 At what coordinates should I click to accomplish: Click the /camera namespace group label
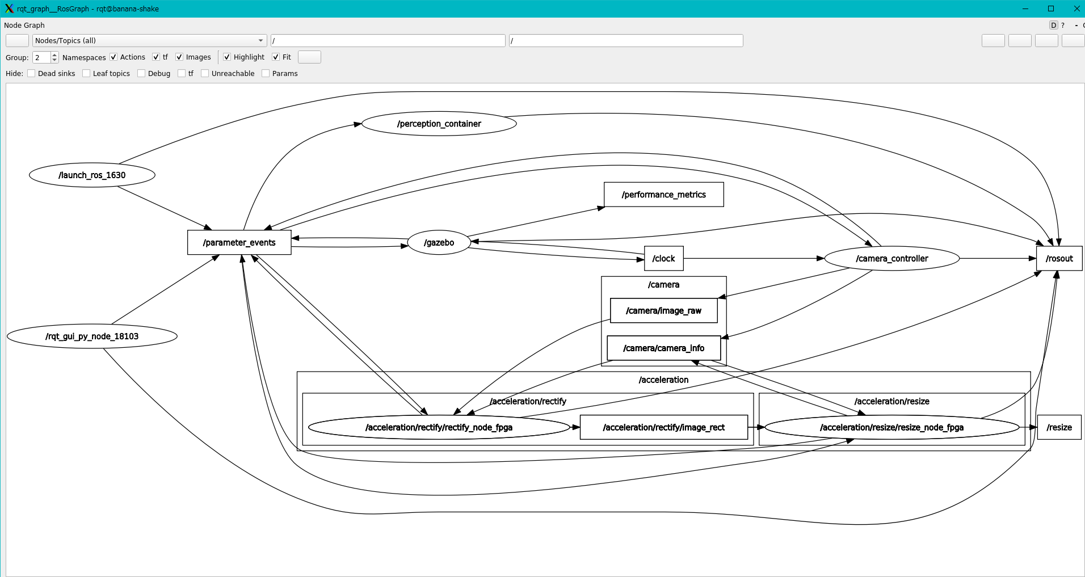(x=664, y=285)
